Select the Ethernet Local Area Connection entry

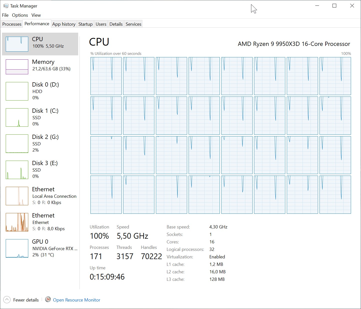pos(40,196)
